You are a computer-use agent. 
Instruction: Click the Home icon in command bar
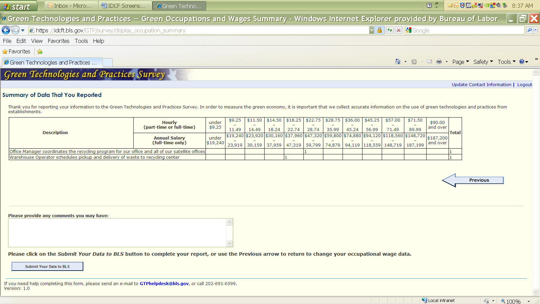[398, 62]
